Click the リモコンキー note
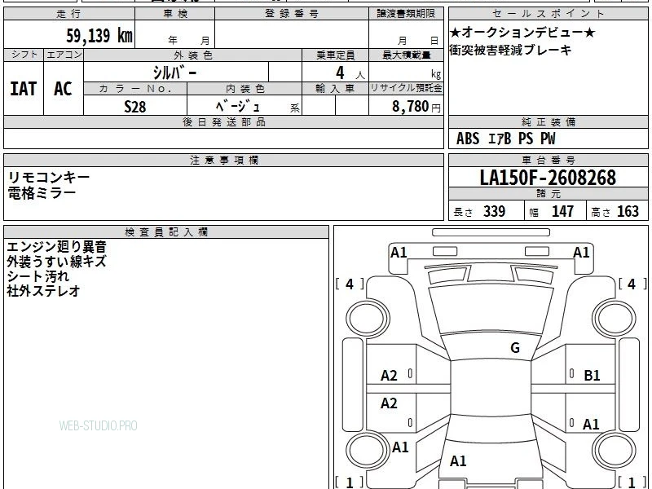The image size is (652, 489). click(49, 178)
